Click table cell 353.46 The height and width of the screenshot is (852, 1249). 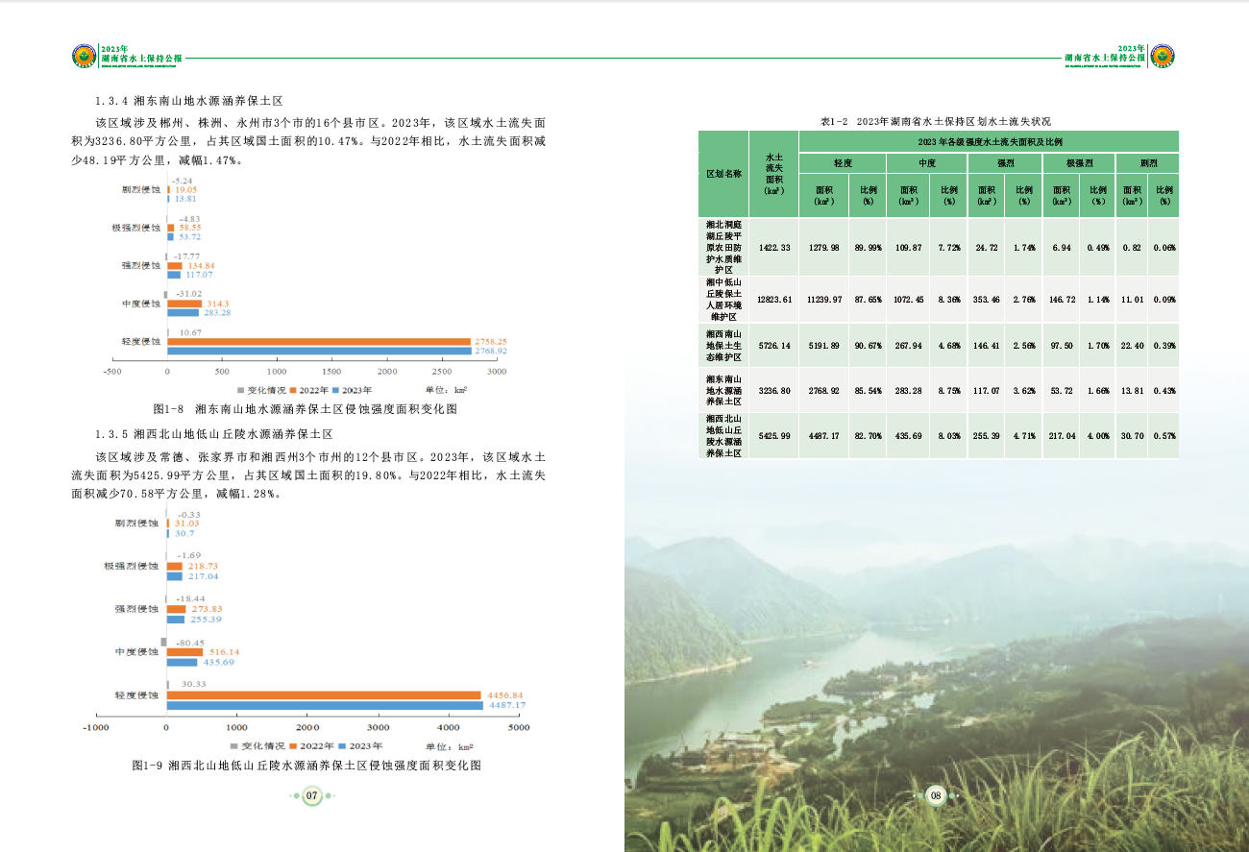click(x=987, y=300)
